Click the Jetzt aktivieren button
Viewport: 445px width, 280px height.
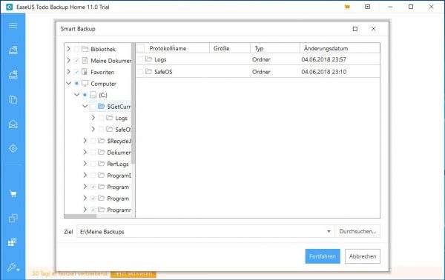(x=133, y=274)
